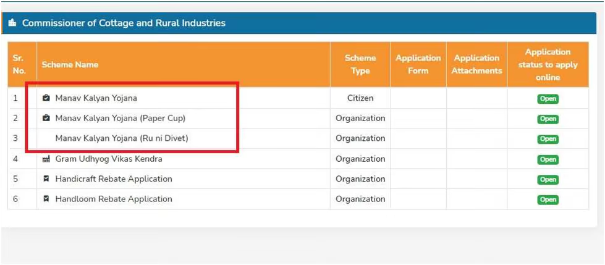
Task: Click Open badge for Gram Udhyog Vikas Kendra
Action: click(x=548, y=159)
